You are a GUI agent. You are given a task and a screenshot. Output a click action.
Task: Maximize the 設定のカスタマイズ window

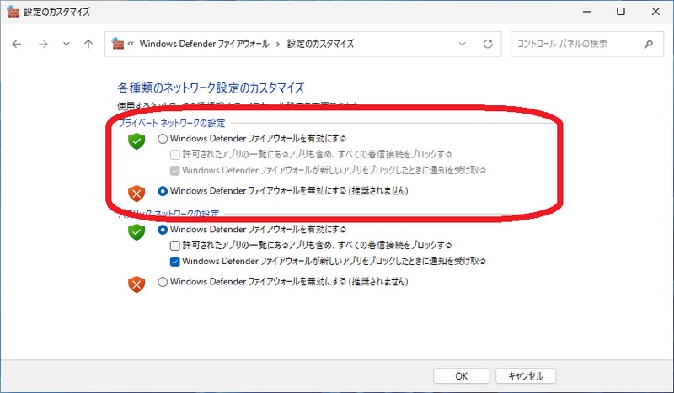pyautogui.click(x=621, y=12)
